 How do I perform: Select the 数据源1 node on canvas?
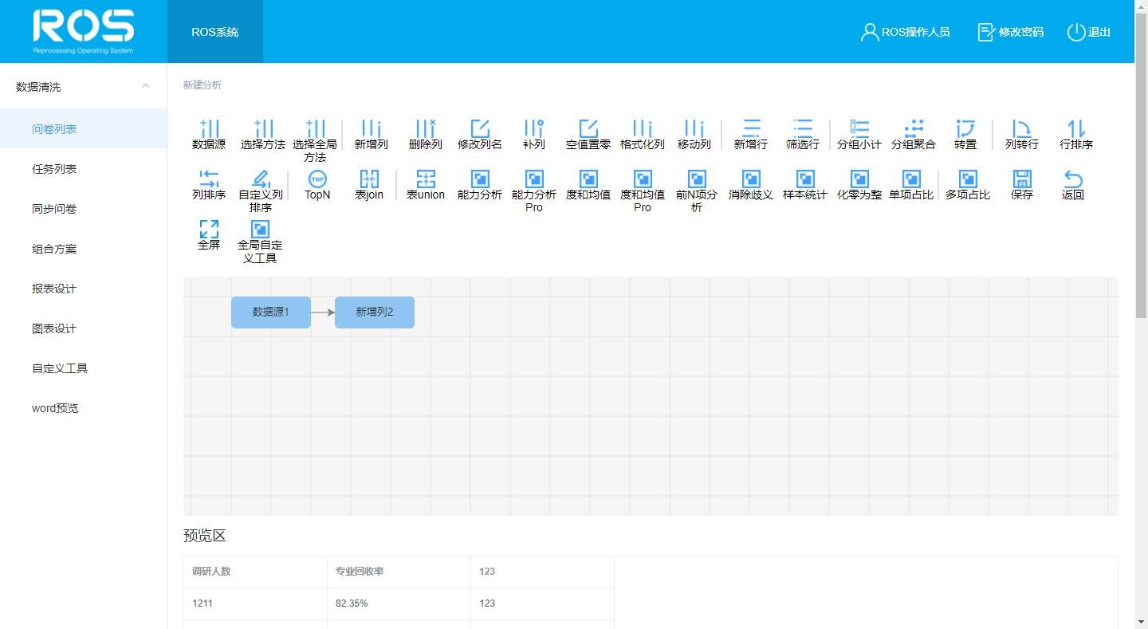271,312
